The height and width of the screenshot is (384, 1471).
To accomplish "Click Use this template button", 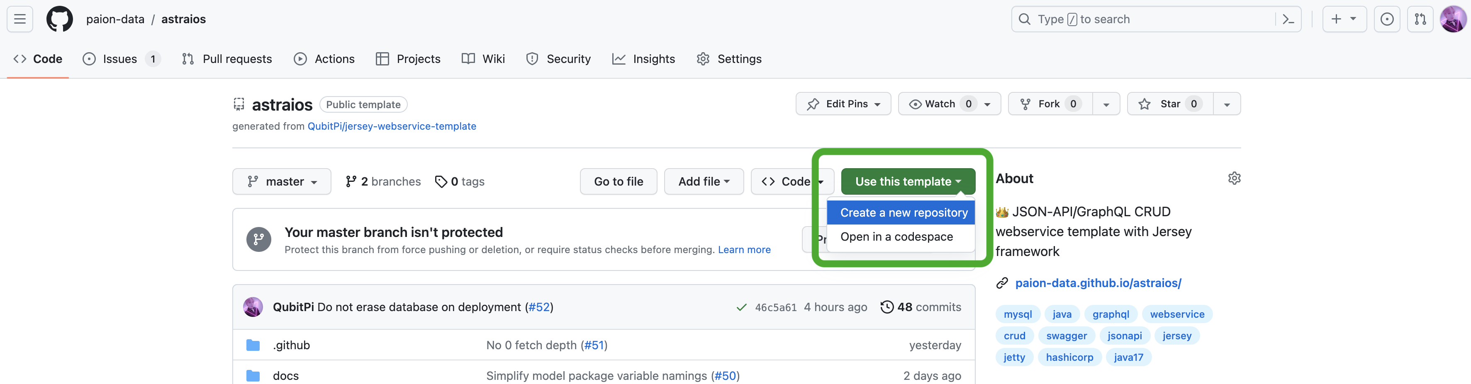I will 908,181.
